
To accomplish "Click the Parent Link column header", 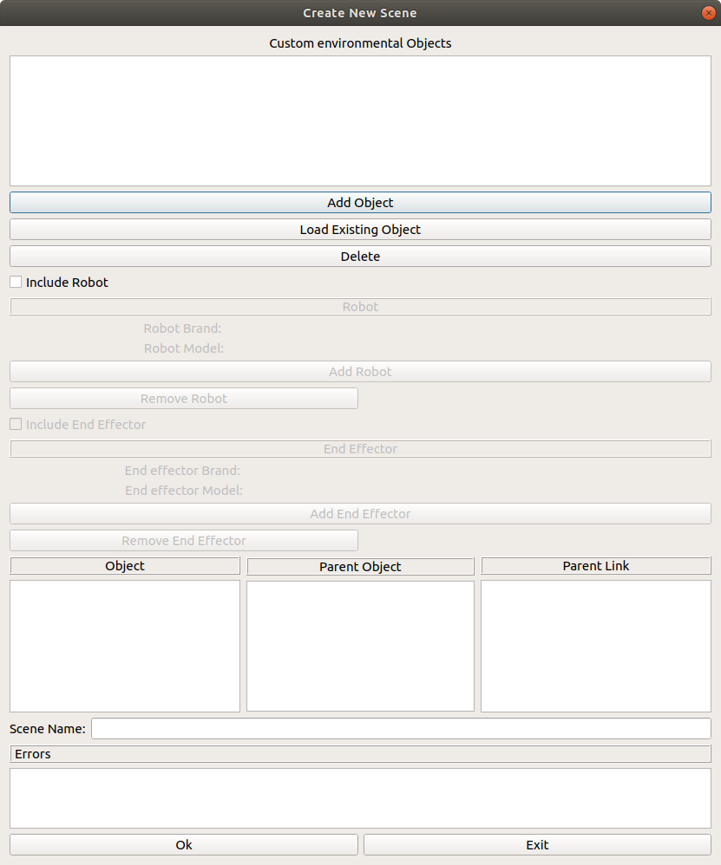I will coord(596,566).
